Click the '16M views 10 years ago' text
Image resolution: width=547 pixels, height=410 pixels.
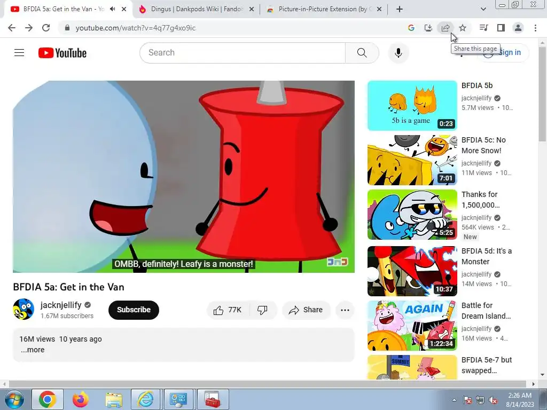(x=61, y=339)
